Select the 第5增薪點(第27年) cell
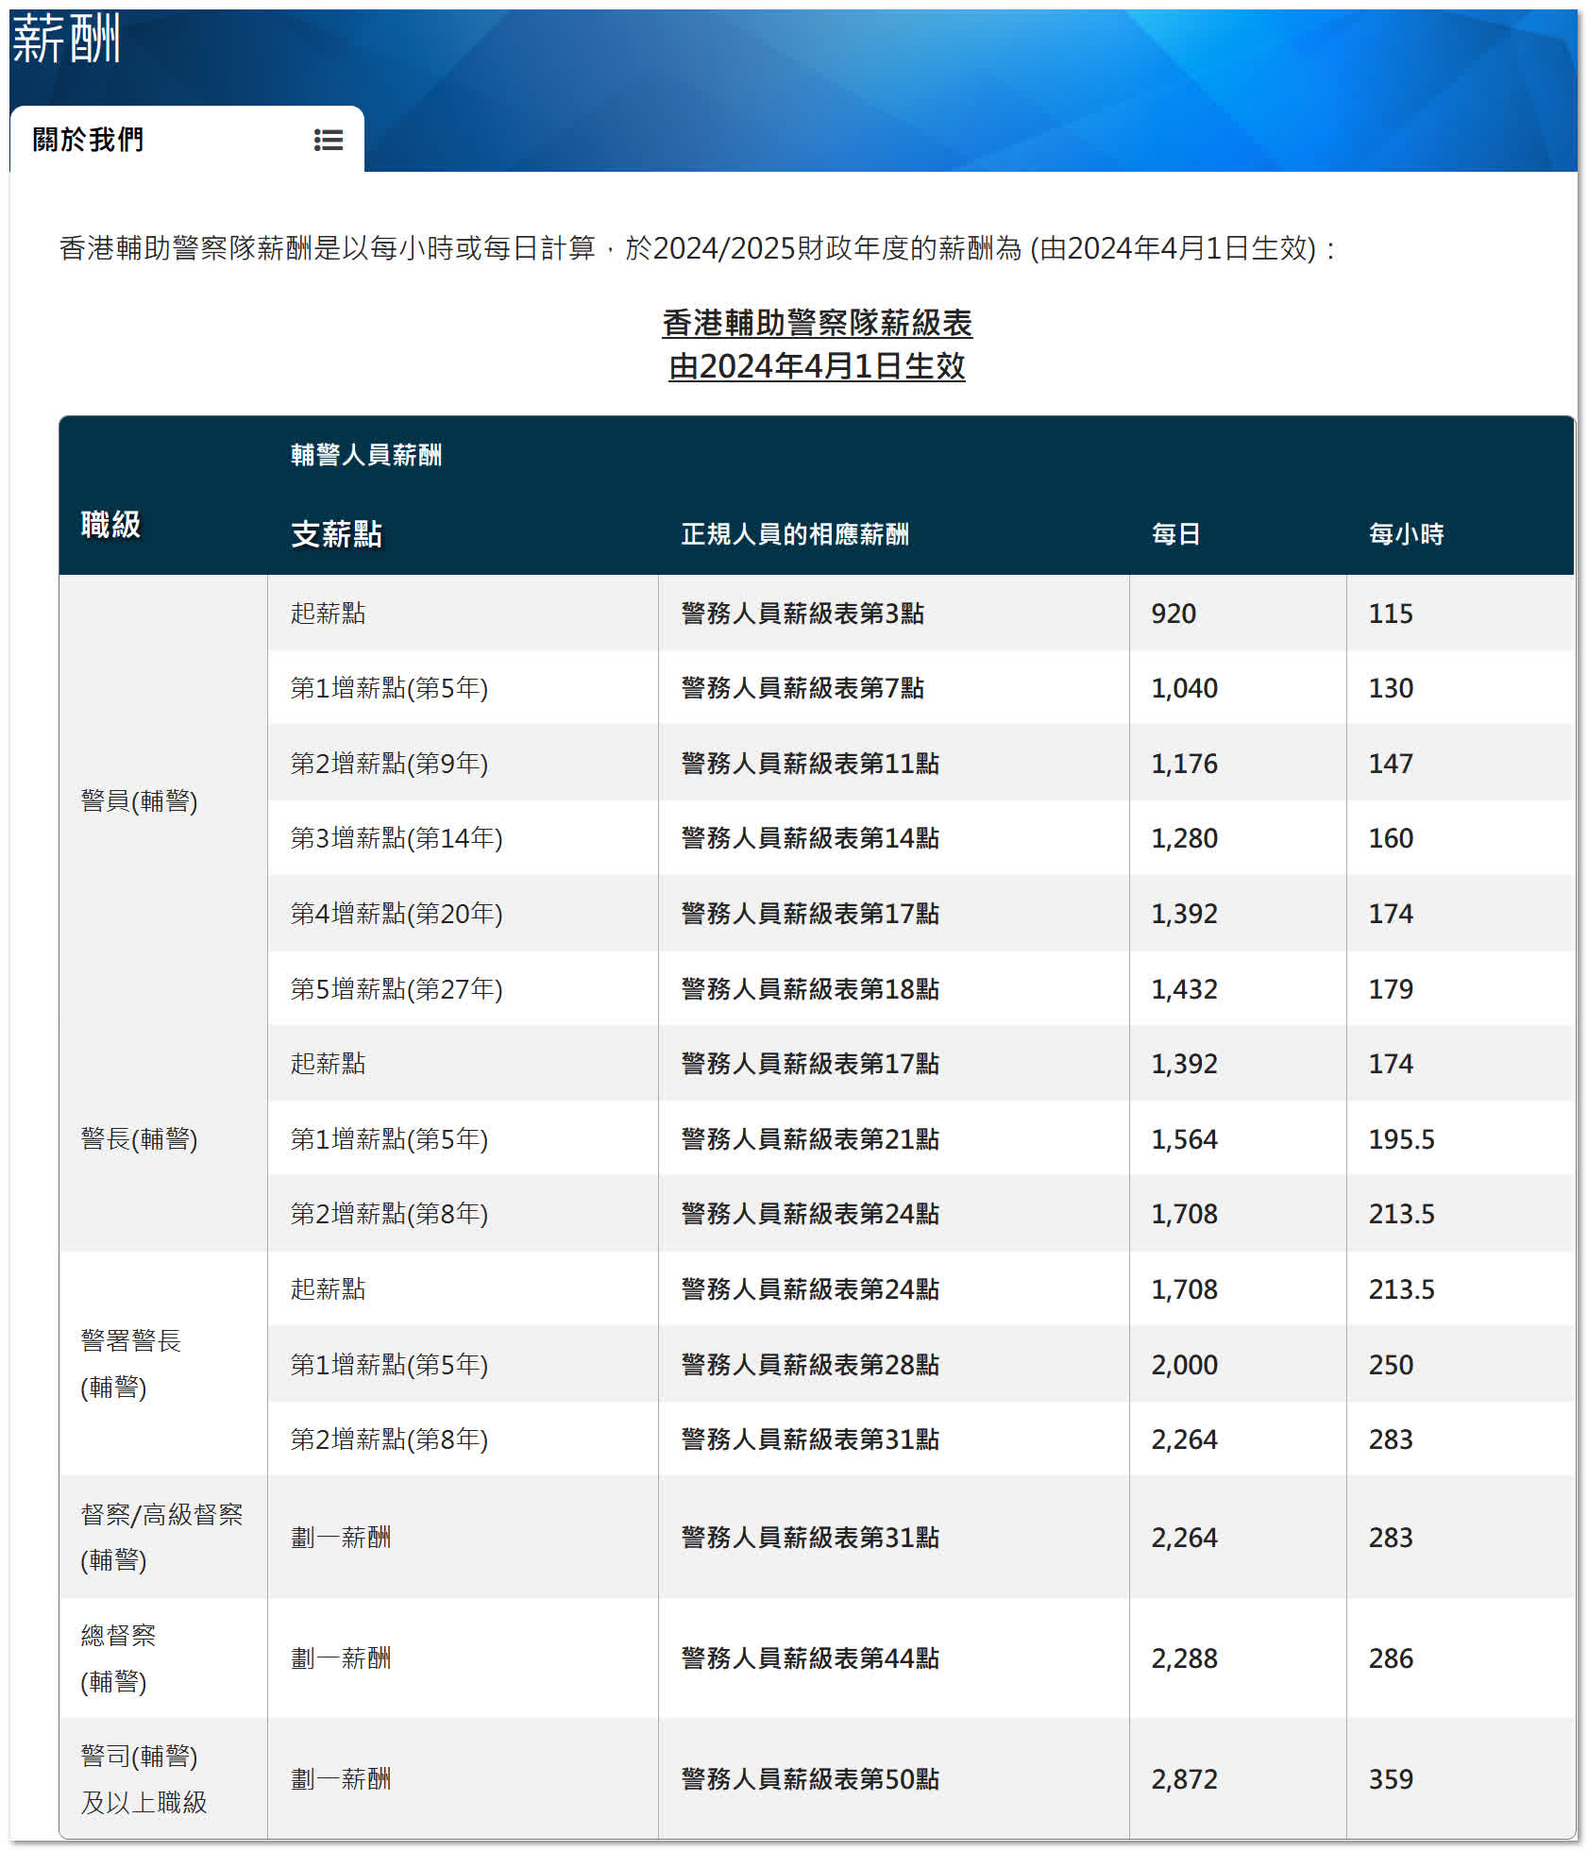Viewport: 1588px width, 1851px height. click(x=397, y=989)
